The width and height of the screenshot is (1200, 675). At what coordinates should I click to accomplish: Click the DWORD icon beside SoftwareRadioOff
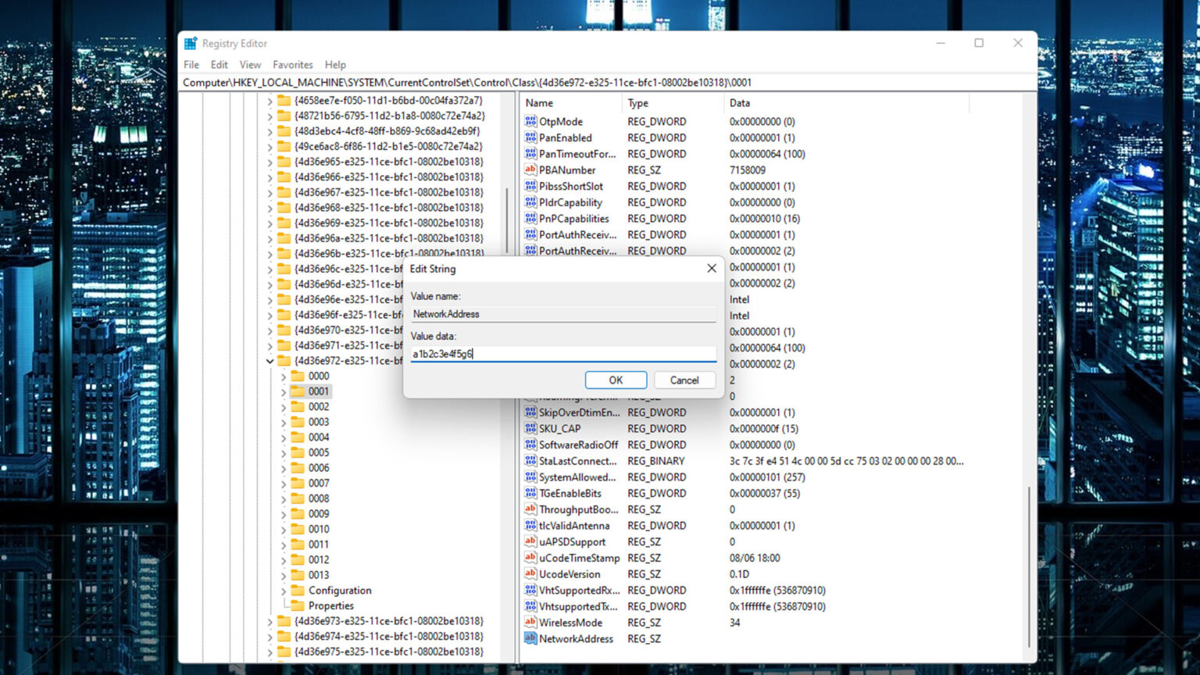pos(530,445)
